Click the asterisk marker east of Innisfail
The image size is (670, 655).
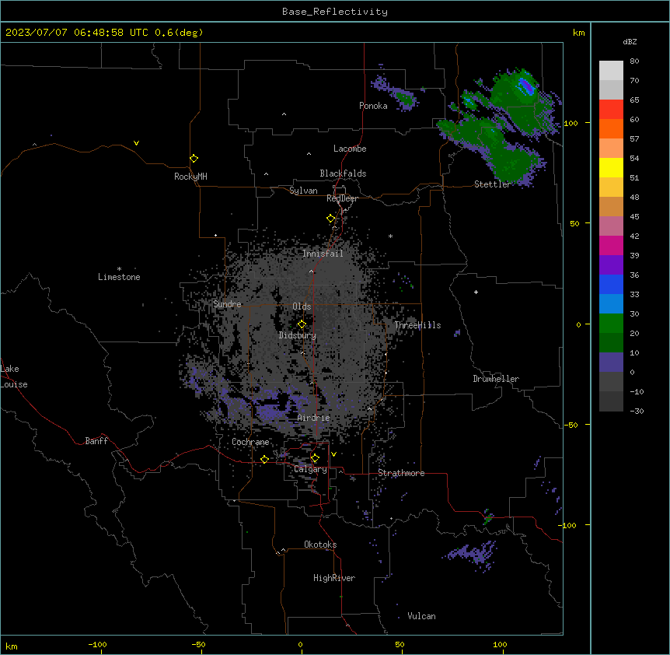[390, 236]
